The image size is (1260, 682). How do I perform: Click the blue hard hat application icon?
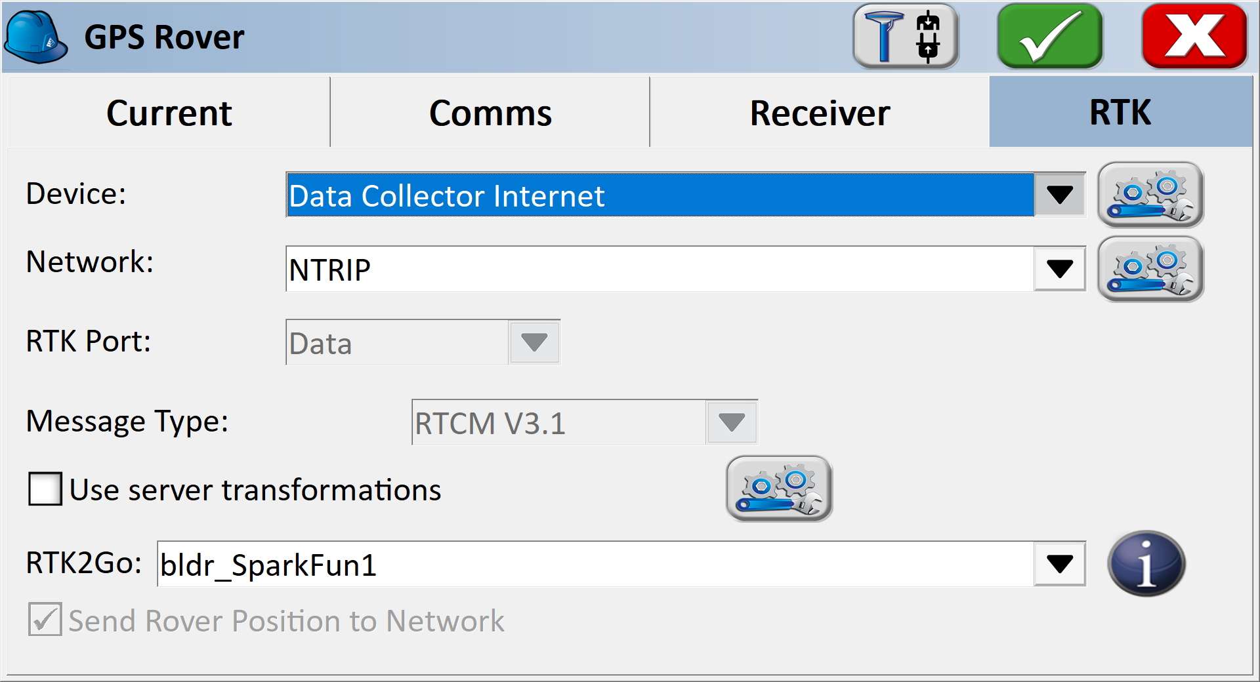[36, 36]
